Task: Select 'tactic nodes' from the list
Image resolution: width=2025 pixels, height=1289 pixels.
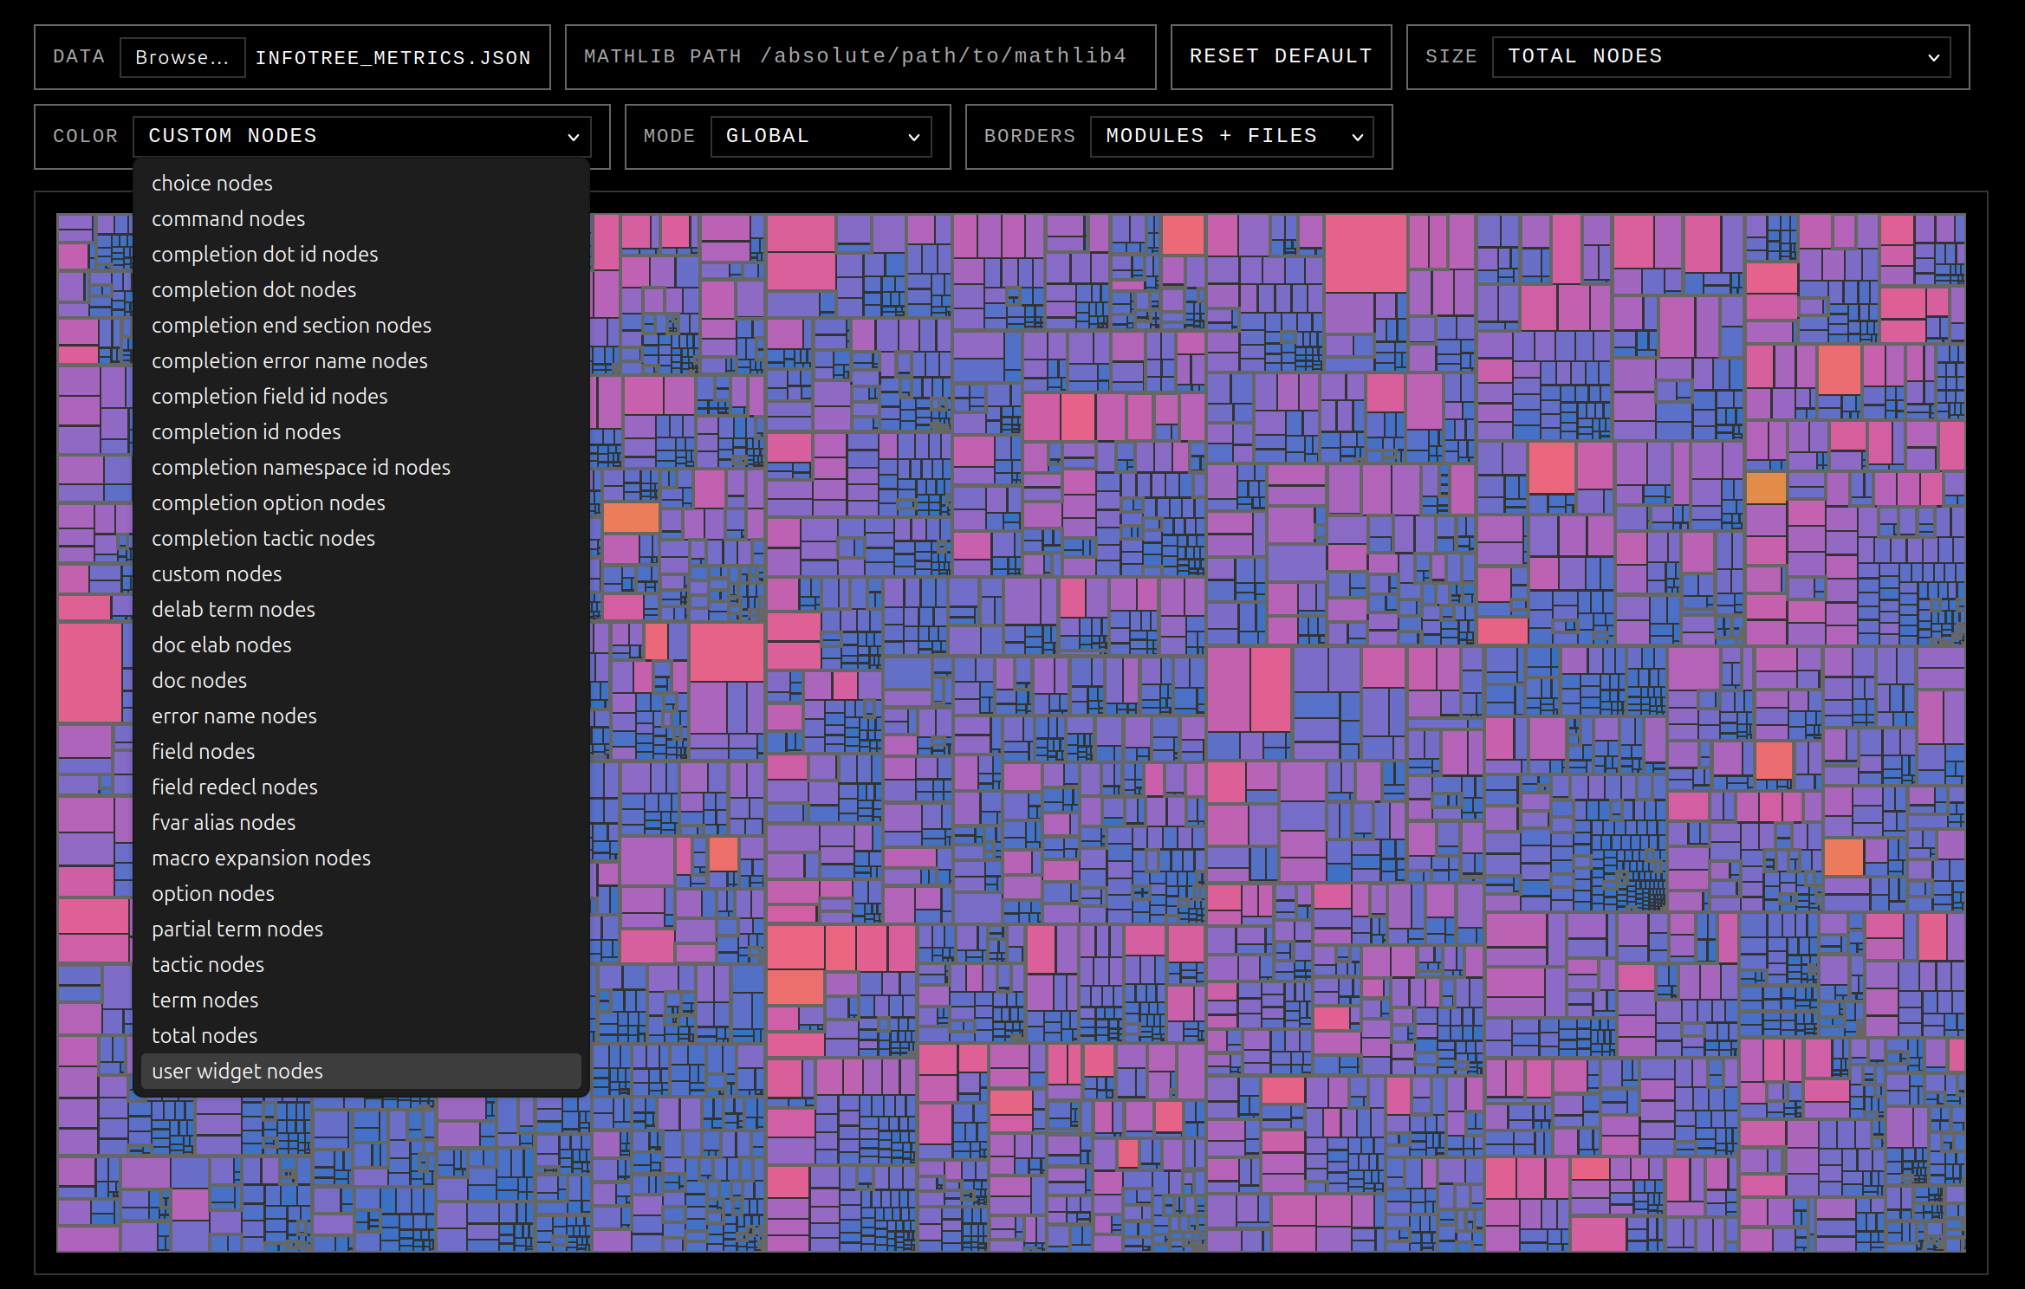Action: pyautogui.click(x=208, y=965)
